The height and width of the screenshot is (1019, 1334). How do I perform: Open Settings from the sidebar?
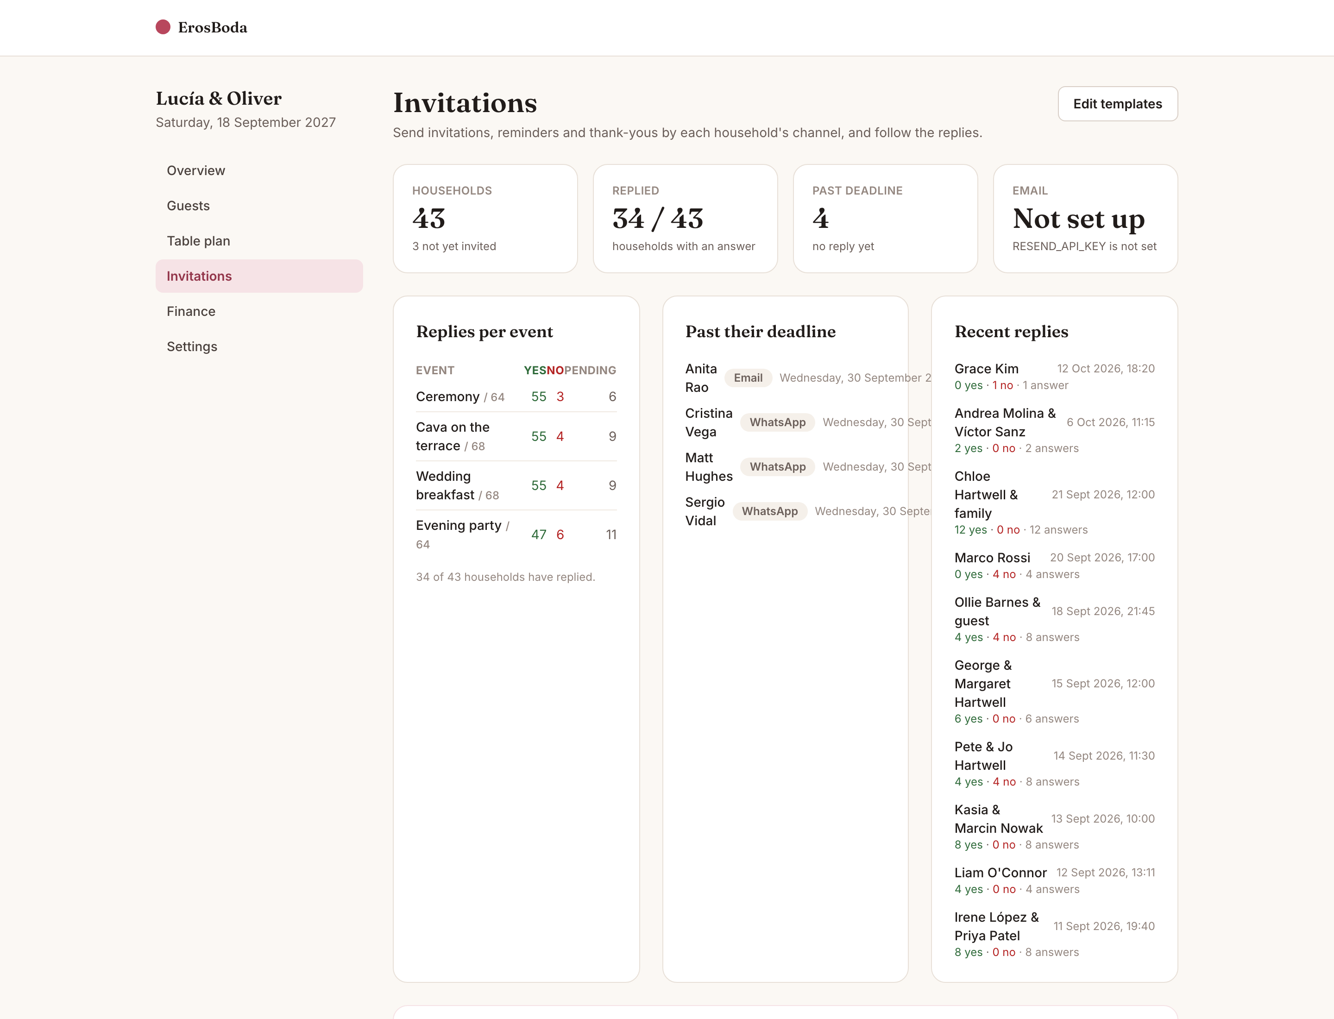259,346
